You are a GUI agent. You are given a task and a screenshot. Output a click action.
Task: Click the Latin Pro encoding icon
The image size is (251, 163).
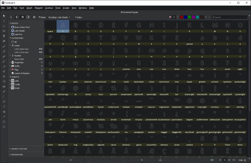(13, 34)
